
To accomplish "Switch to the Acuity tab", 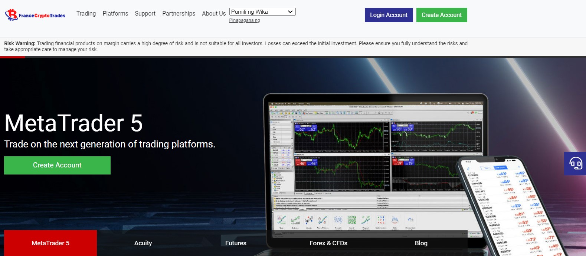I will pos(143,243).
